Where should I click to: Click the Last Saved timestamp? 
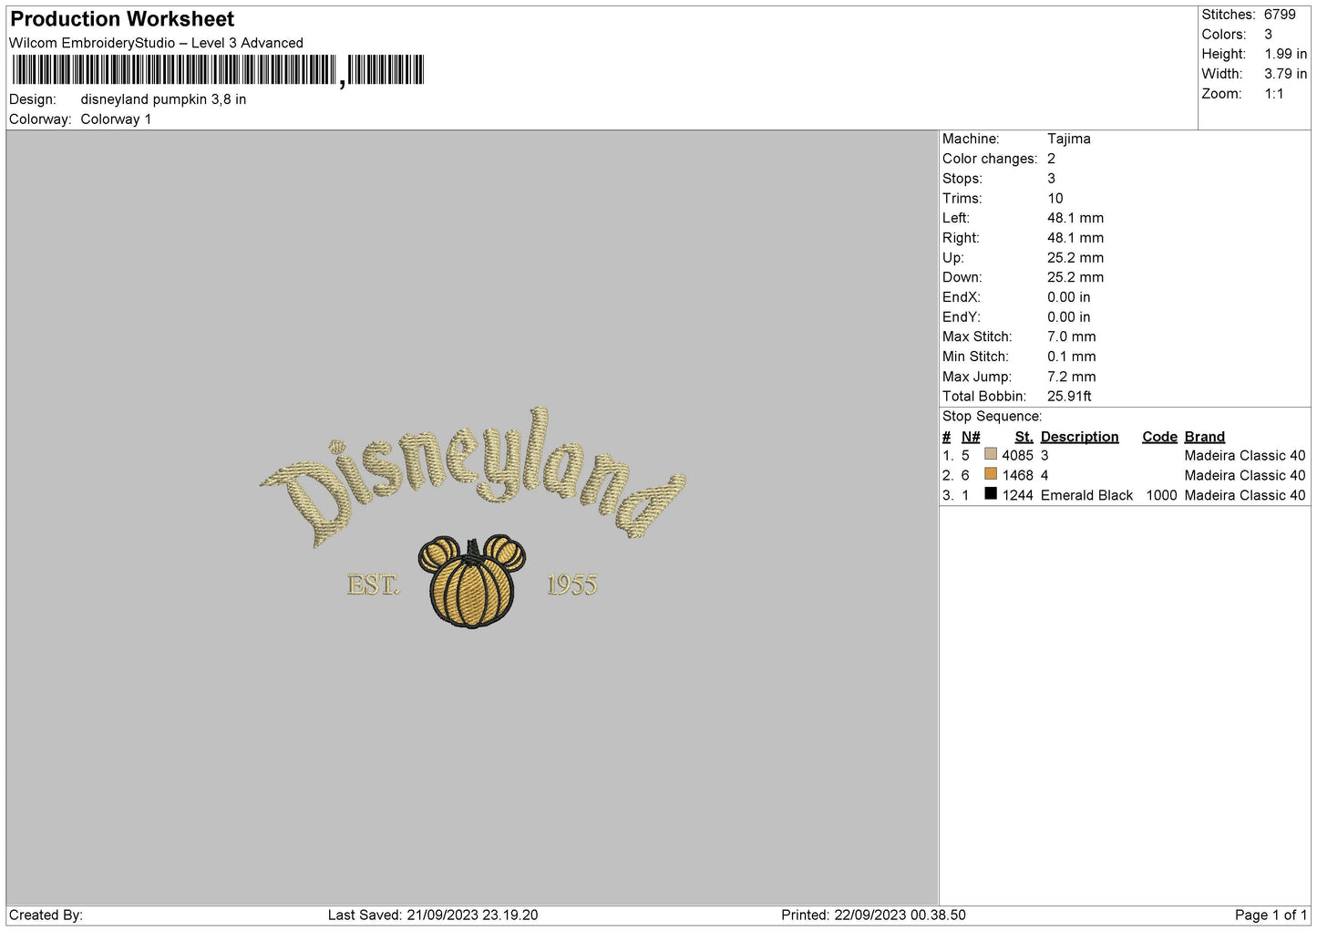click(x=433, y=915)
